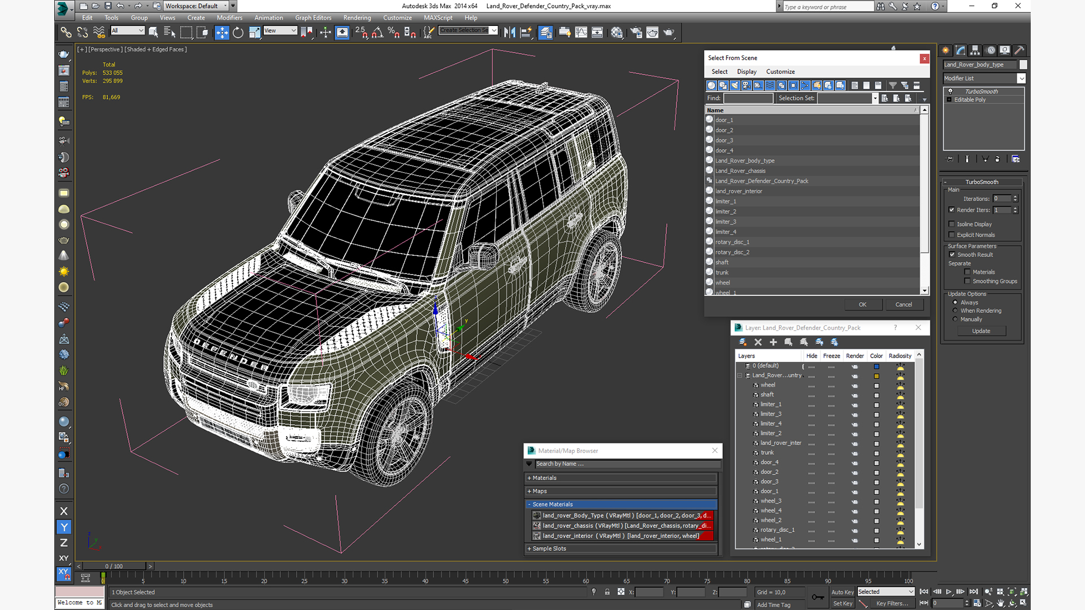Click the Auto Key button
Viewport: 1085px width, 610px height.
point(843,592)
